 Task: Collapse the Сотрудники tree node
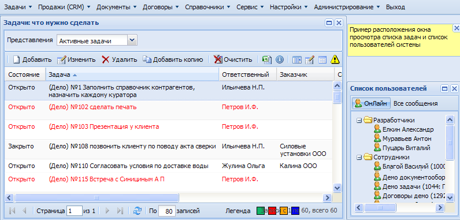tap(359, 158)
